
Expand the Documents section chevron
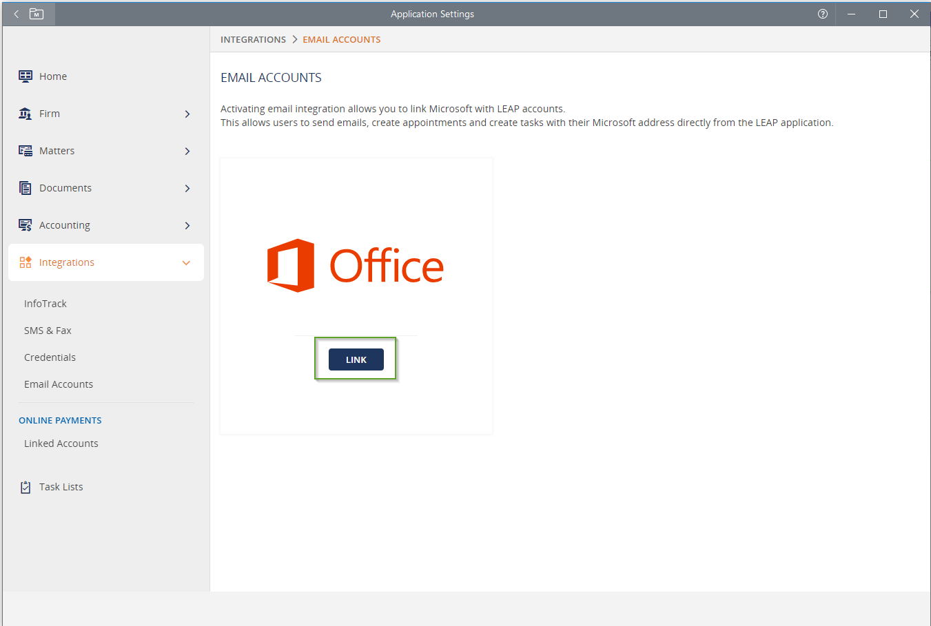pos(187,189)
